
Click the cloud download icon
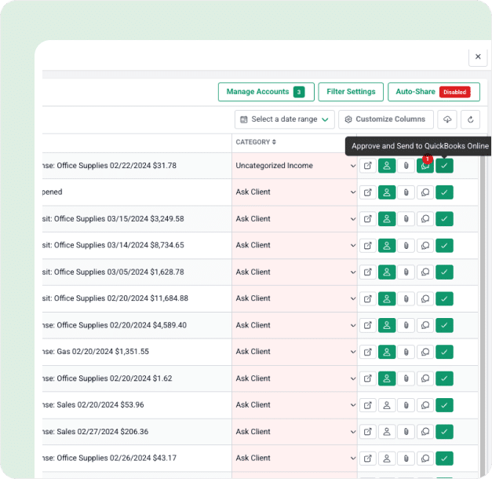[x=447, y=119]
